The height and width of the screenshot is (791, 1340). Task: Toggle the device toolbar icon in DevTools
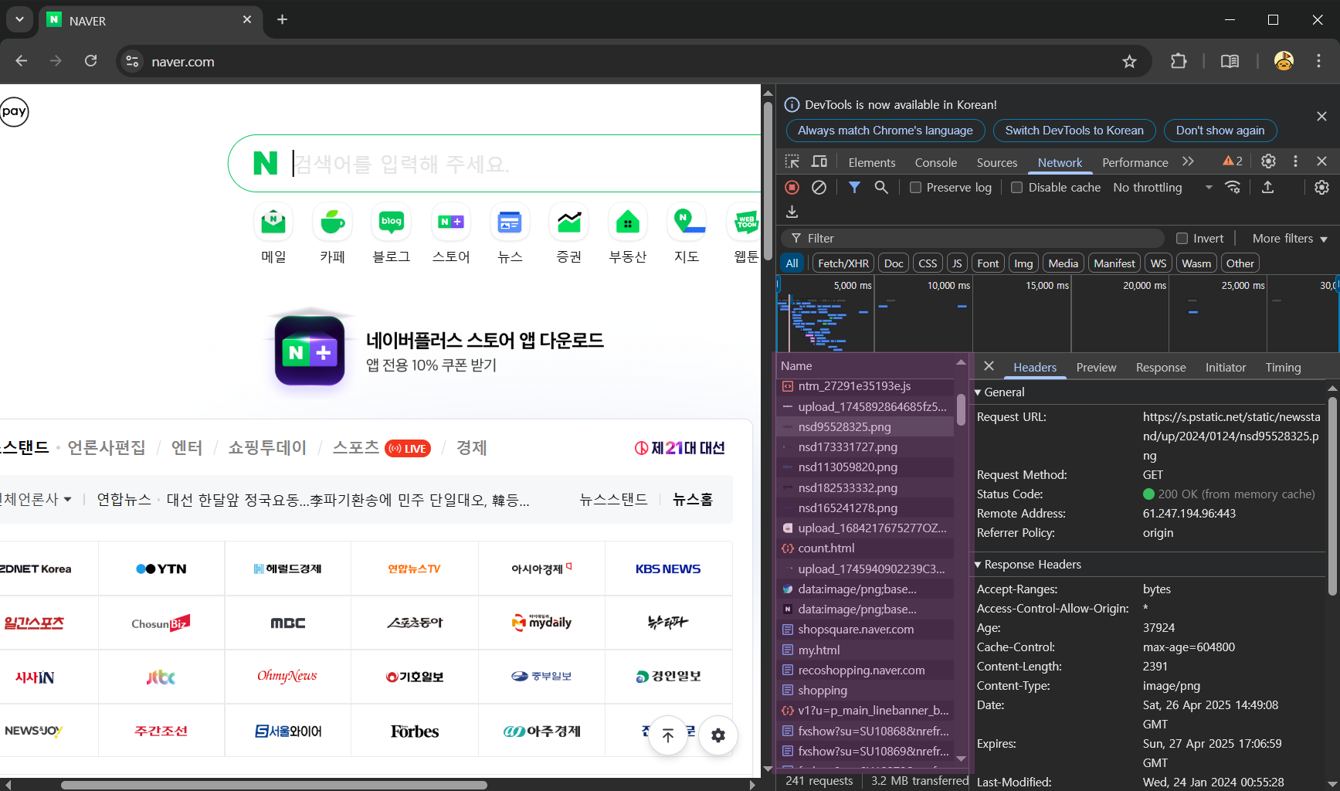(x=819, y=161)
